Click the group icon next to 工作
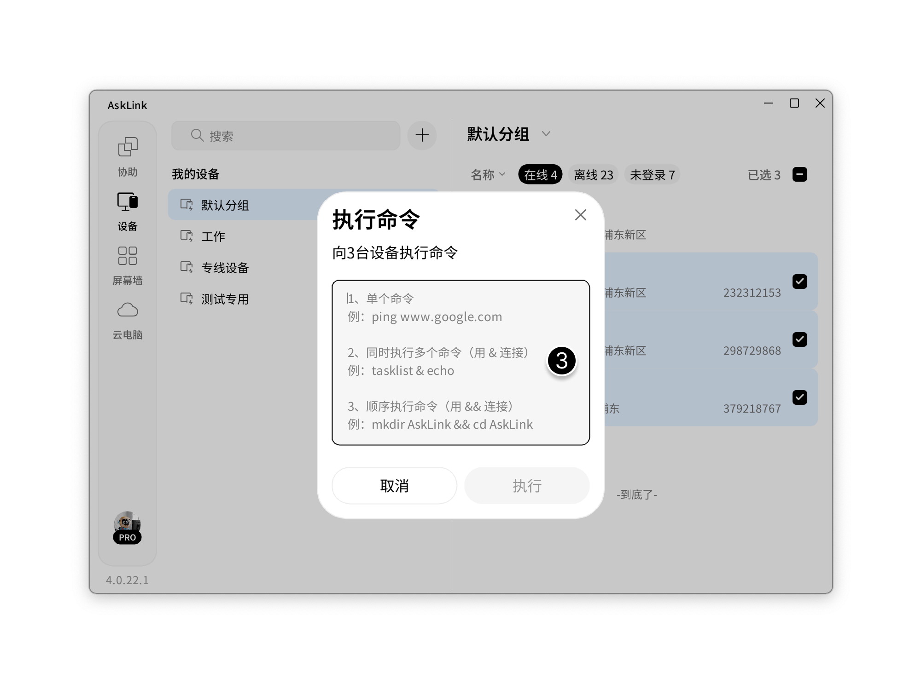Viewport: 921px width, 690px height. coord(186,236)
